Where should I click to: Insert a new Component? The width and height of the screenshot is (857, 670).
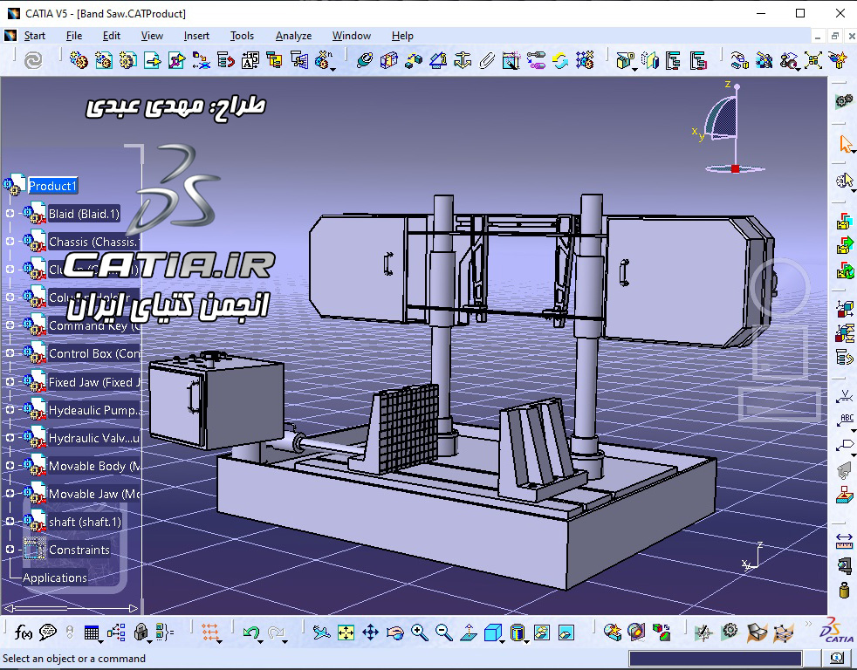pos(79,60)
